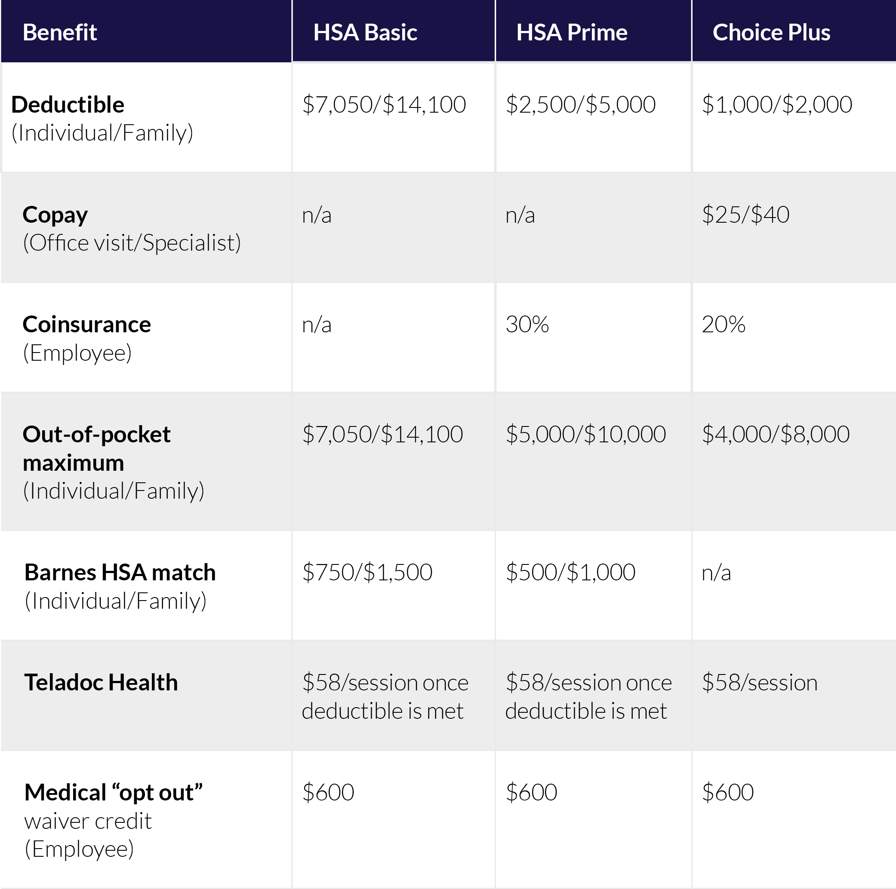Select the HSA Basic column header
The width and height of the screenshot is (896, 889).
pos(365,32)
